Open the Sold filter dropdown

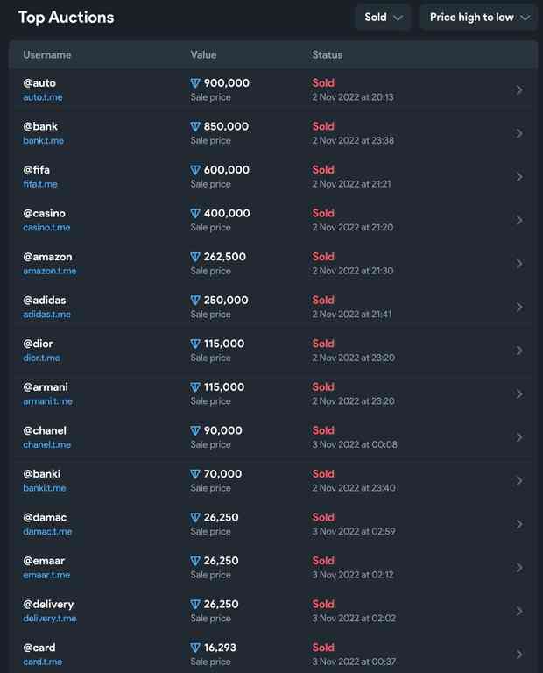[383, 18]
